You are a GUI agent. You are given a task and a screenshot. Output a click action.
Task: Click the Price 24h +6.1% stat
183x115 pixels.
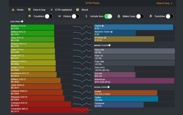click(x=134, y=51)
